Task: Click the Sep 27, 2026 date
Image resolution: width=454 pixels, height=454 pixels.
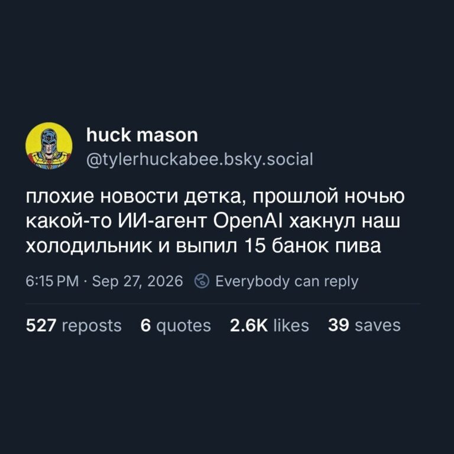Action: (138, 281)
